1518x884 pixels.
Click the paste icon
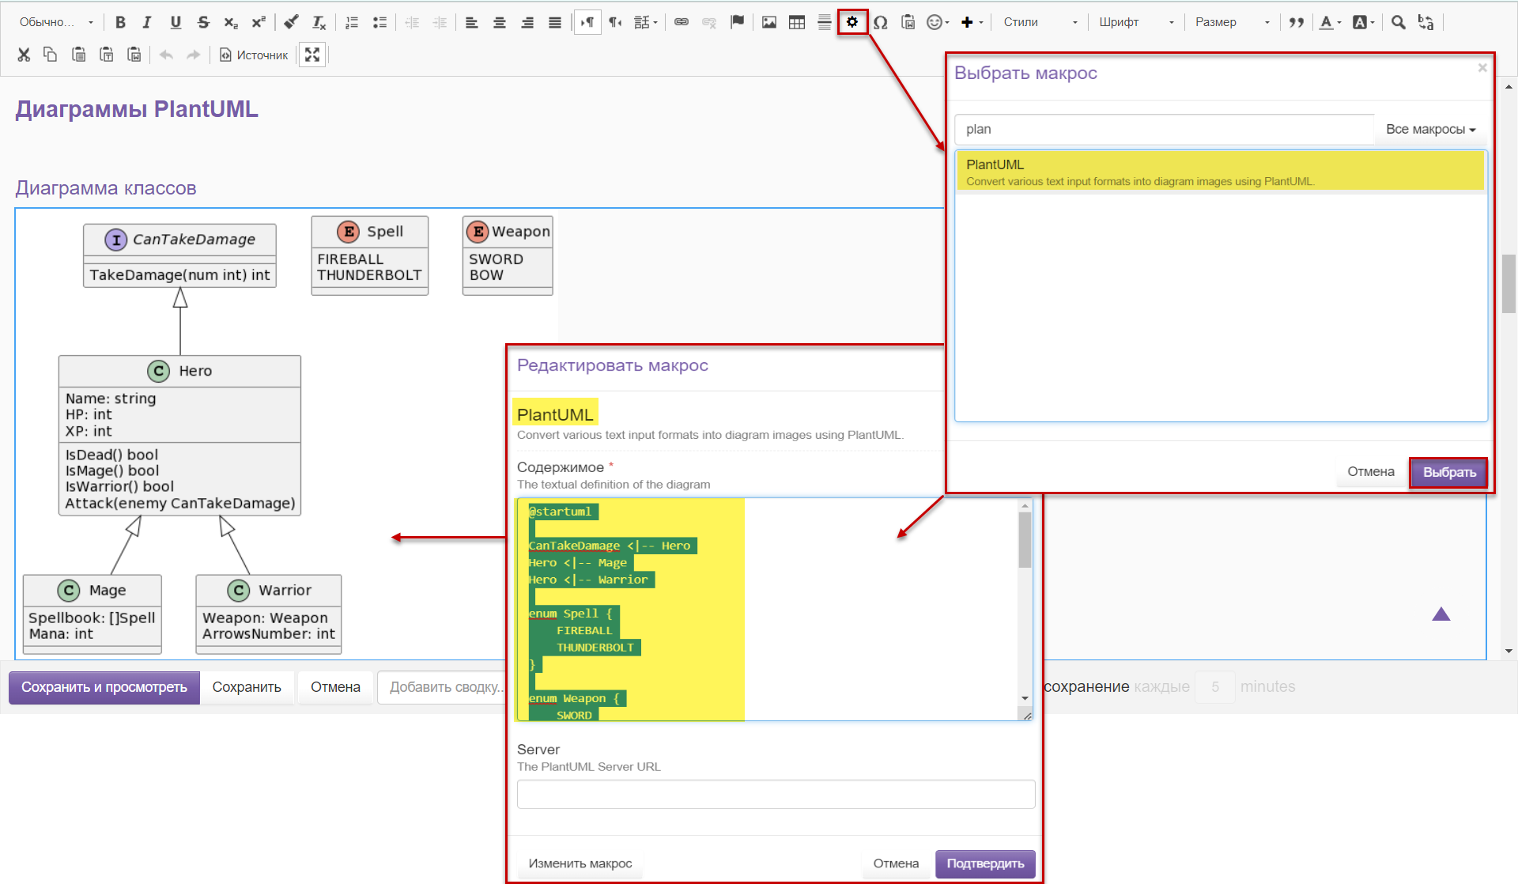[78, 55]
